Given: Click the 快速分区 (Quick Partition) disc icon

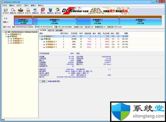Looking at the screenshot, I should coord(28,10).
